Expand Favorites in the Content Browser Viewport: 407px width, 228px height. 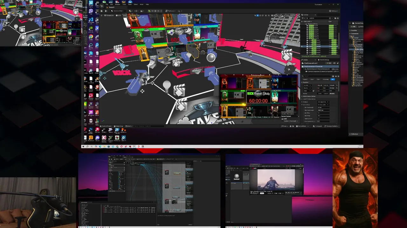[x=350, y=30]
